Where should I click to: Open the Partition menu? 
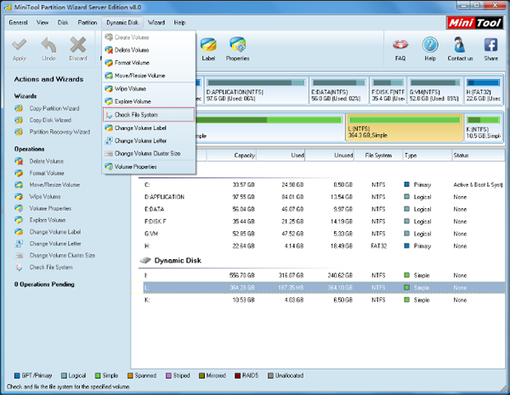(88, 23)
